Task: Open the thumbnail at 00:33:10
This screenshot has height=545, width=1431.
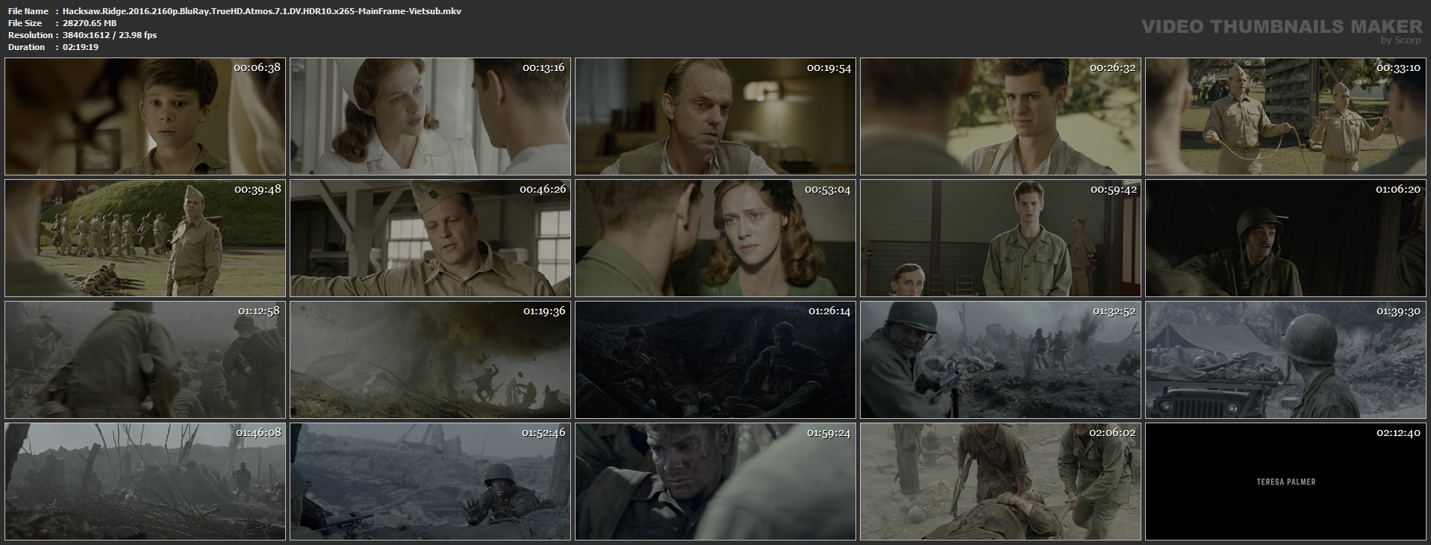Action: (1285, 116)
